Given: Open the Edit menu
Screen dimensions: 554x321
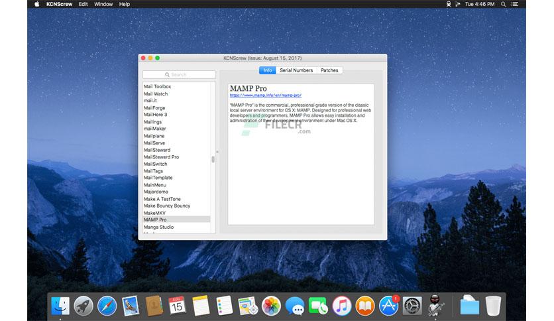Looking at the screenshot, I should [x=83, y=4].
